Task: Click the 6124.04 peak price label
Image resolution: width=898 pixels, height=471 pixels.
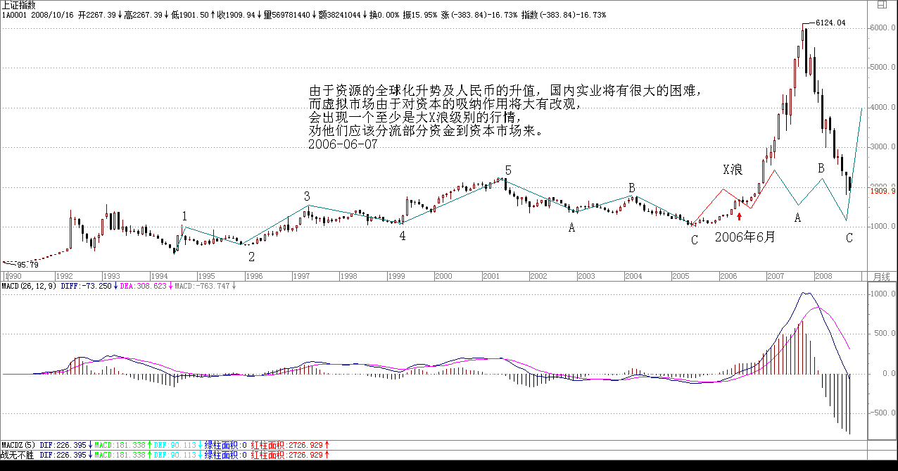Action: (830, 23)
